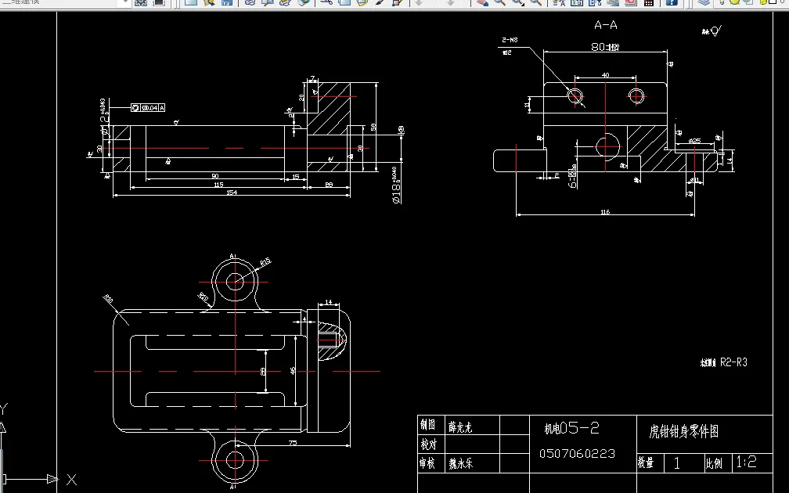The height and width of the screenshot is (493, 789).
Task: Select the 115 dimension text
Action: tap(218, 185)
